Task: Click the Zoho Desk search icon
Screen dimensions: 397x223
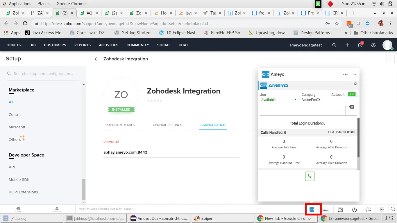Action: (334, 45)
